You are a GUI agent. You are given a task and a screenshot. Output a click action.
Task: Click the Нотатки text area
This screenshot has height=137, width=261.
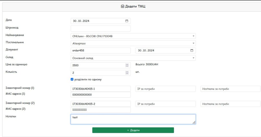(x=133, y=119)
